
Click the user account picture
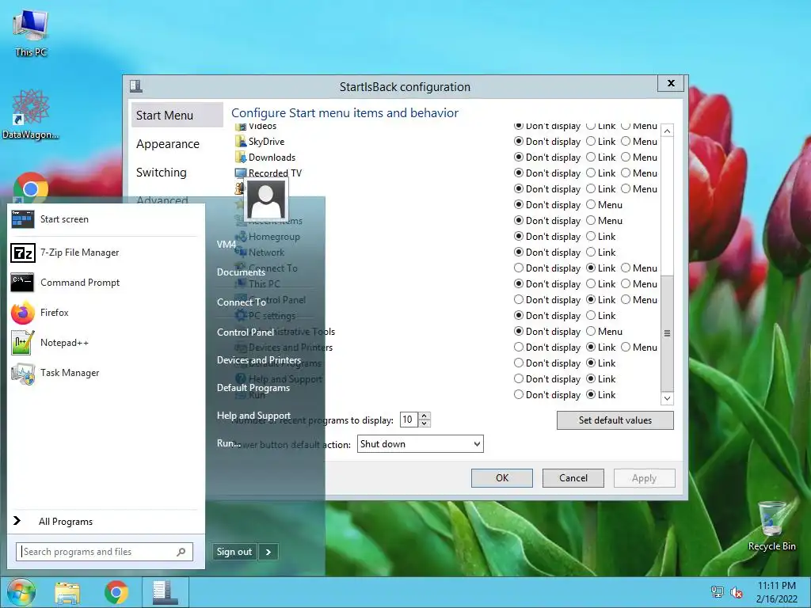click(x=266, y=199)
